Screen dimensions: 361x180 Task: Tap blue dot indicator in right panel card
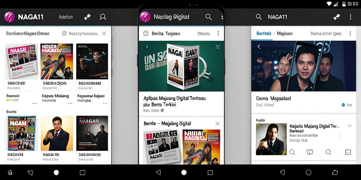[x=343, y=105]
